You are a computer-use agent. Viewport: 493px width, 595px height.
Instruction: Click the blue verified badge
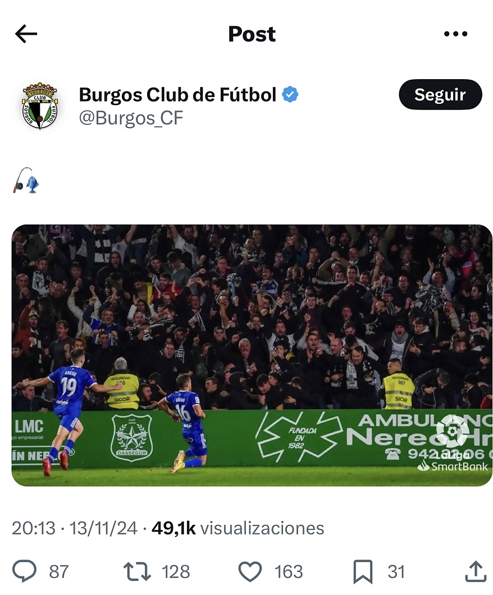pos(290,94)
